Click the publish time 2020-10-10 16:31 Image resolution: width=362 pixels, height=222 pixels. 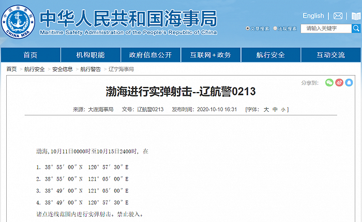(x=217, y=109)
